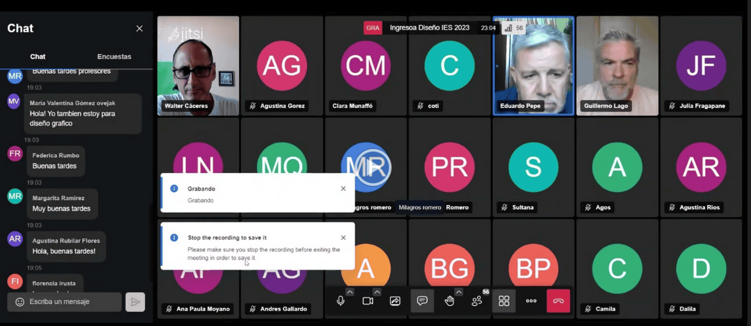Close the Chat panel
The height and width of the screenshot is (326, 751).
[x=139, y=29]
